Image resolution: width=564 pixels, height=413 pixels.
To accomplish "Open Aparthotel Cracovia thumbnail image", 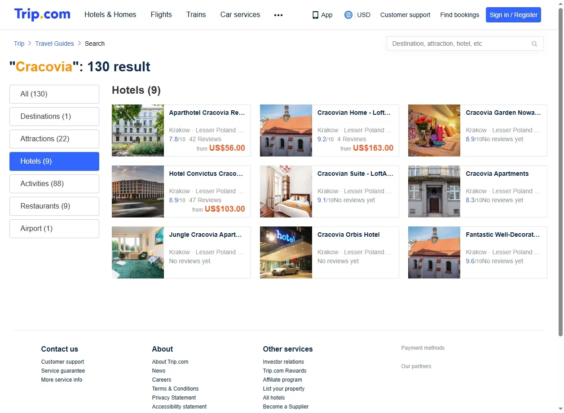I will click(x=138, y=130).
